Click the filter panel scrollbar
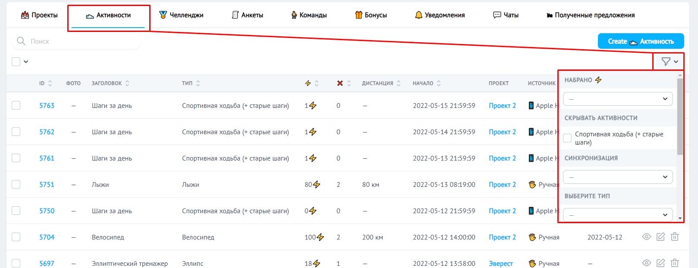Image resolution: width=698 pixels, height=268 pixels. tap(680, 117)
